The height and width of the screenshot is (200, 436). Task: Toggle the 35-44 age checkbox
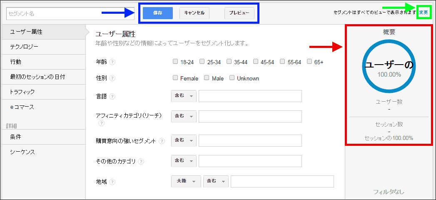[229, 62]
